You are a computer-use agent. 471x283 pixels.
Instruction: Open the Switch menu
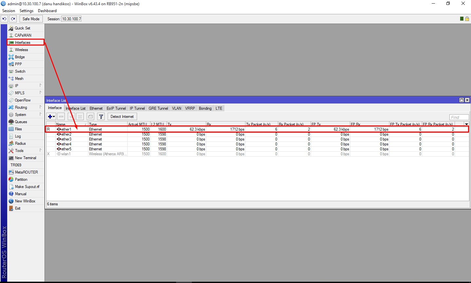[26, 71]
